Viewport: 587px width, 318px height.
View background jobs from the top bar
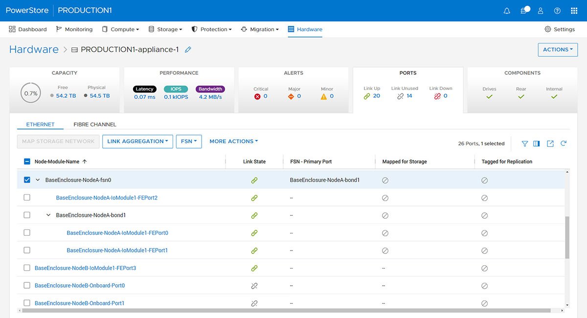point(523,10)
